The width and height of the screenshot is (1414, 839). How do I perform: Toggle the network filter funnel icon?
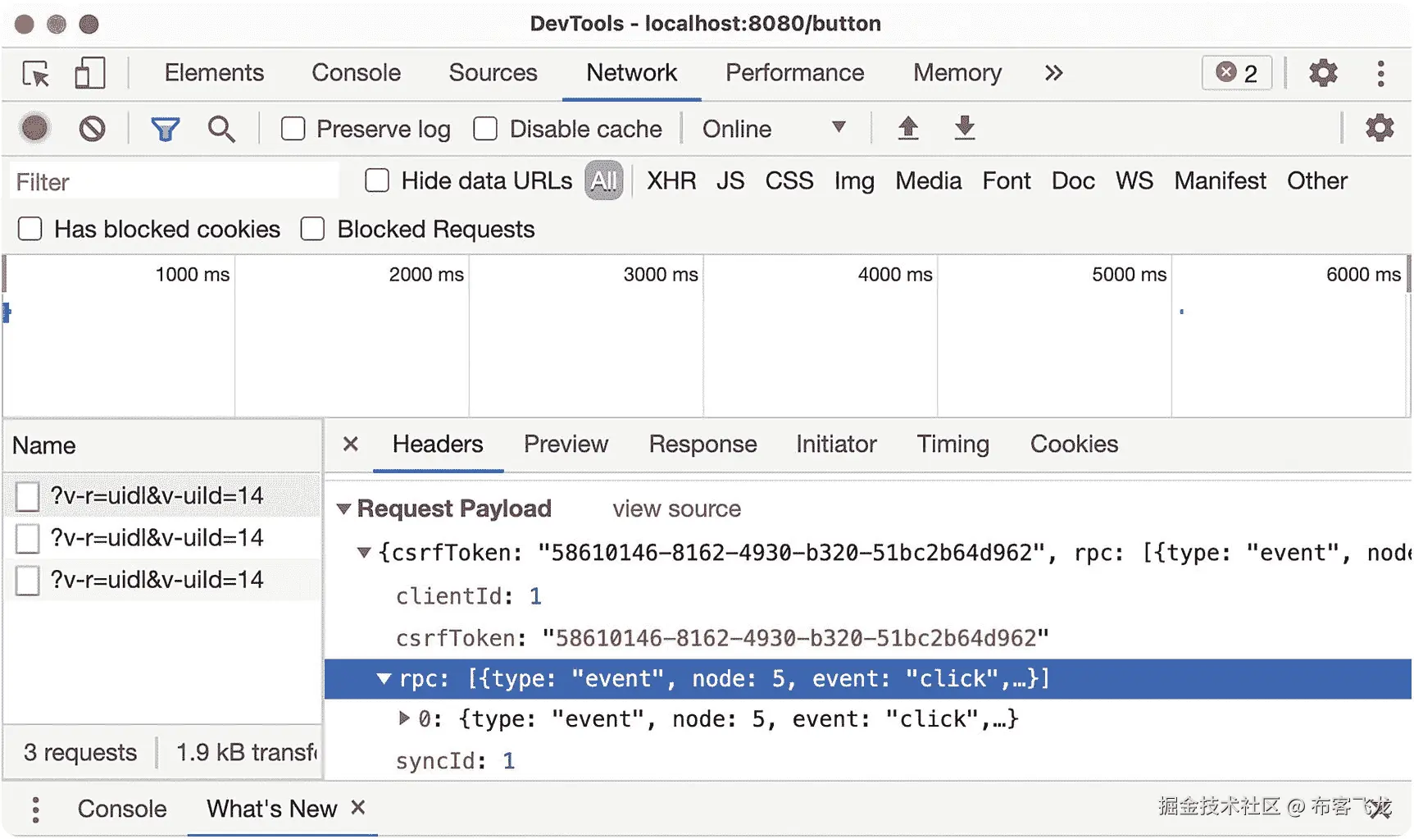[x=165, y=129]
